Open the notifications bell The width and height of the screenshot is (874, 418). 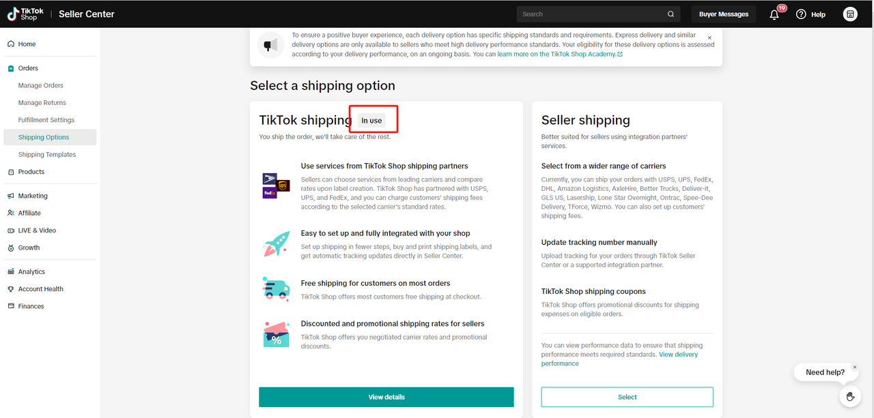(774, 14)
